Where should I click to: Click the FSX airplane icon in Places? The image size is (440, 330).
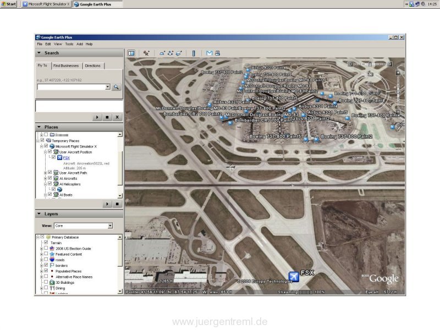pos(59,157)
